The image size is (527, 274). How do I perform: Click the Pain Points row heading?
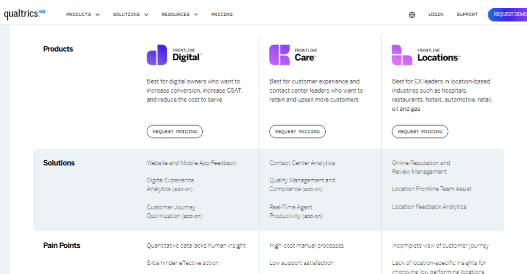62,246
